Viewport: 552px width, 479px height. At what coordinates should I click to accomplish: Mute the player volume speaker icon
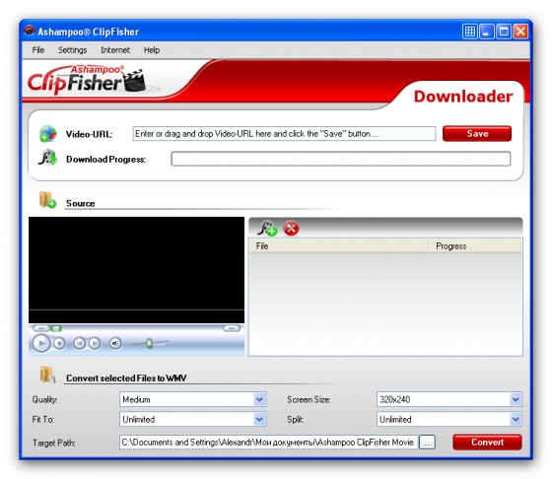tap(115, 343)
